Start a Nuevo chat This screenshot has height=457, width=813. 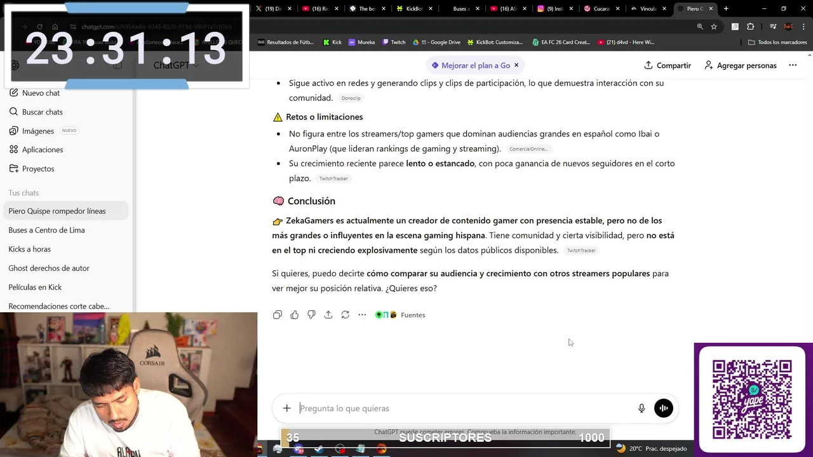34,93
